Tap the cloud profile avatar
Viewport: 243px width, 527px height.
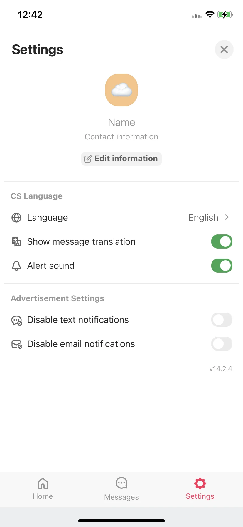tap(122, 90)
